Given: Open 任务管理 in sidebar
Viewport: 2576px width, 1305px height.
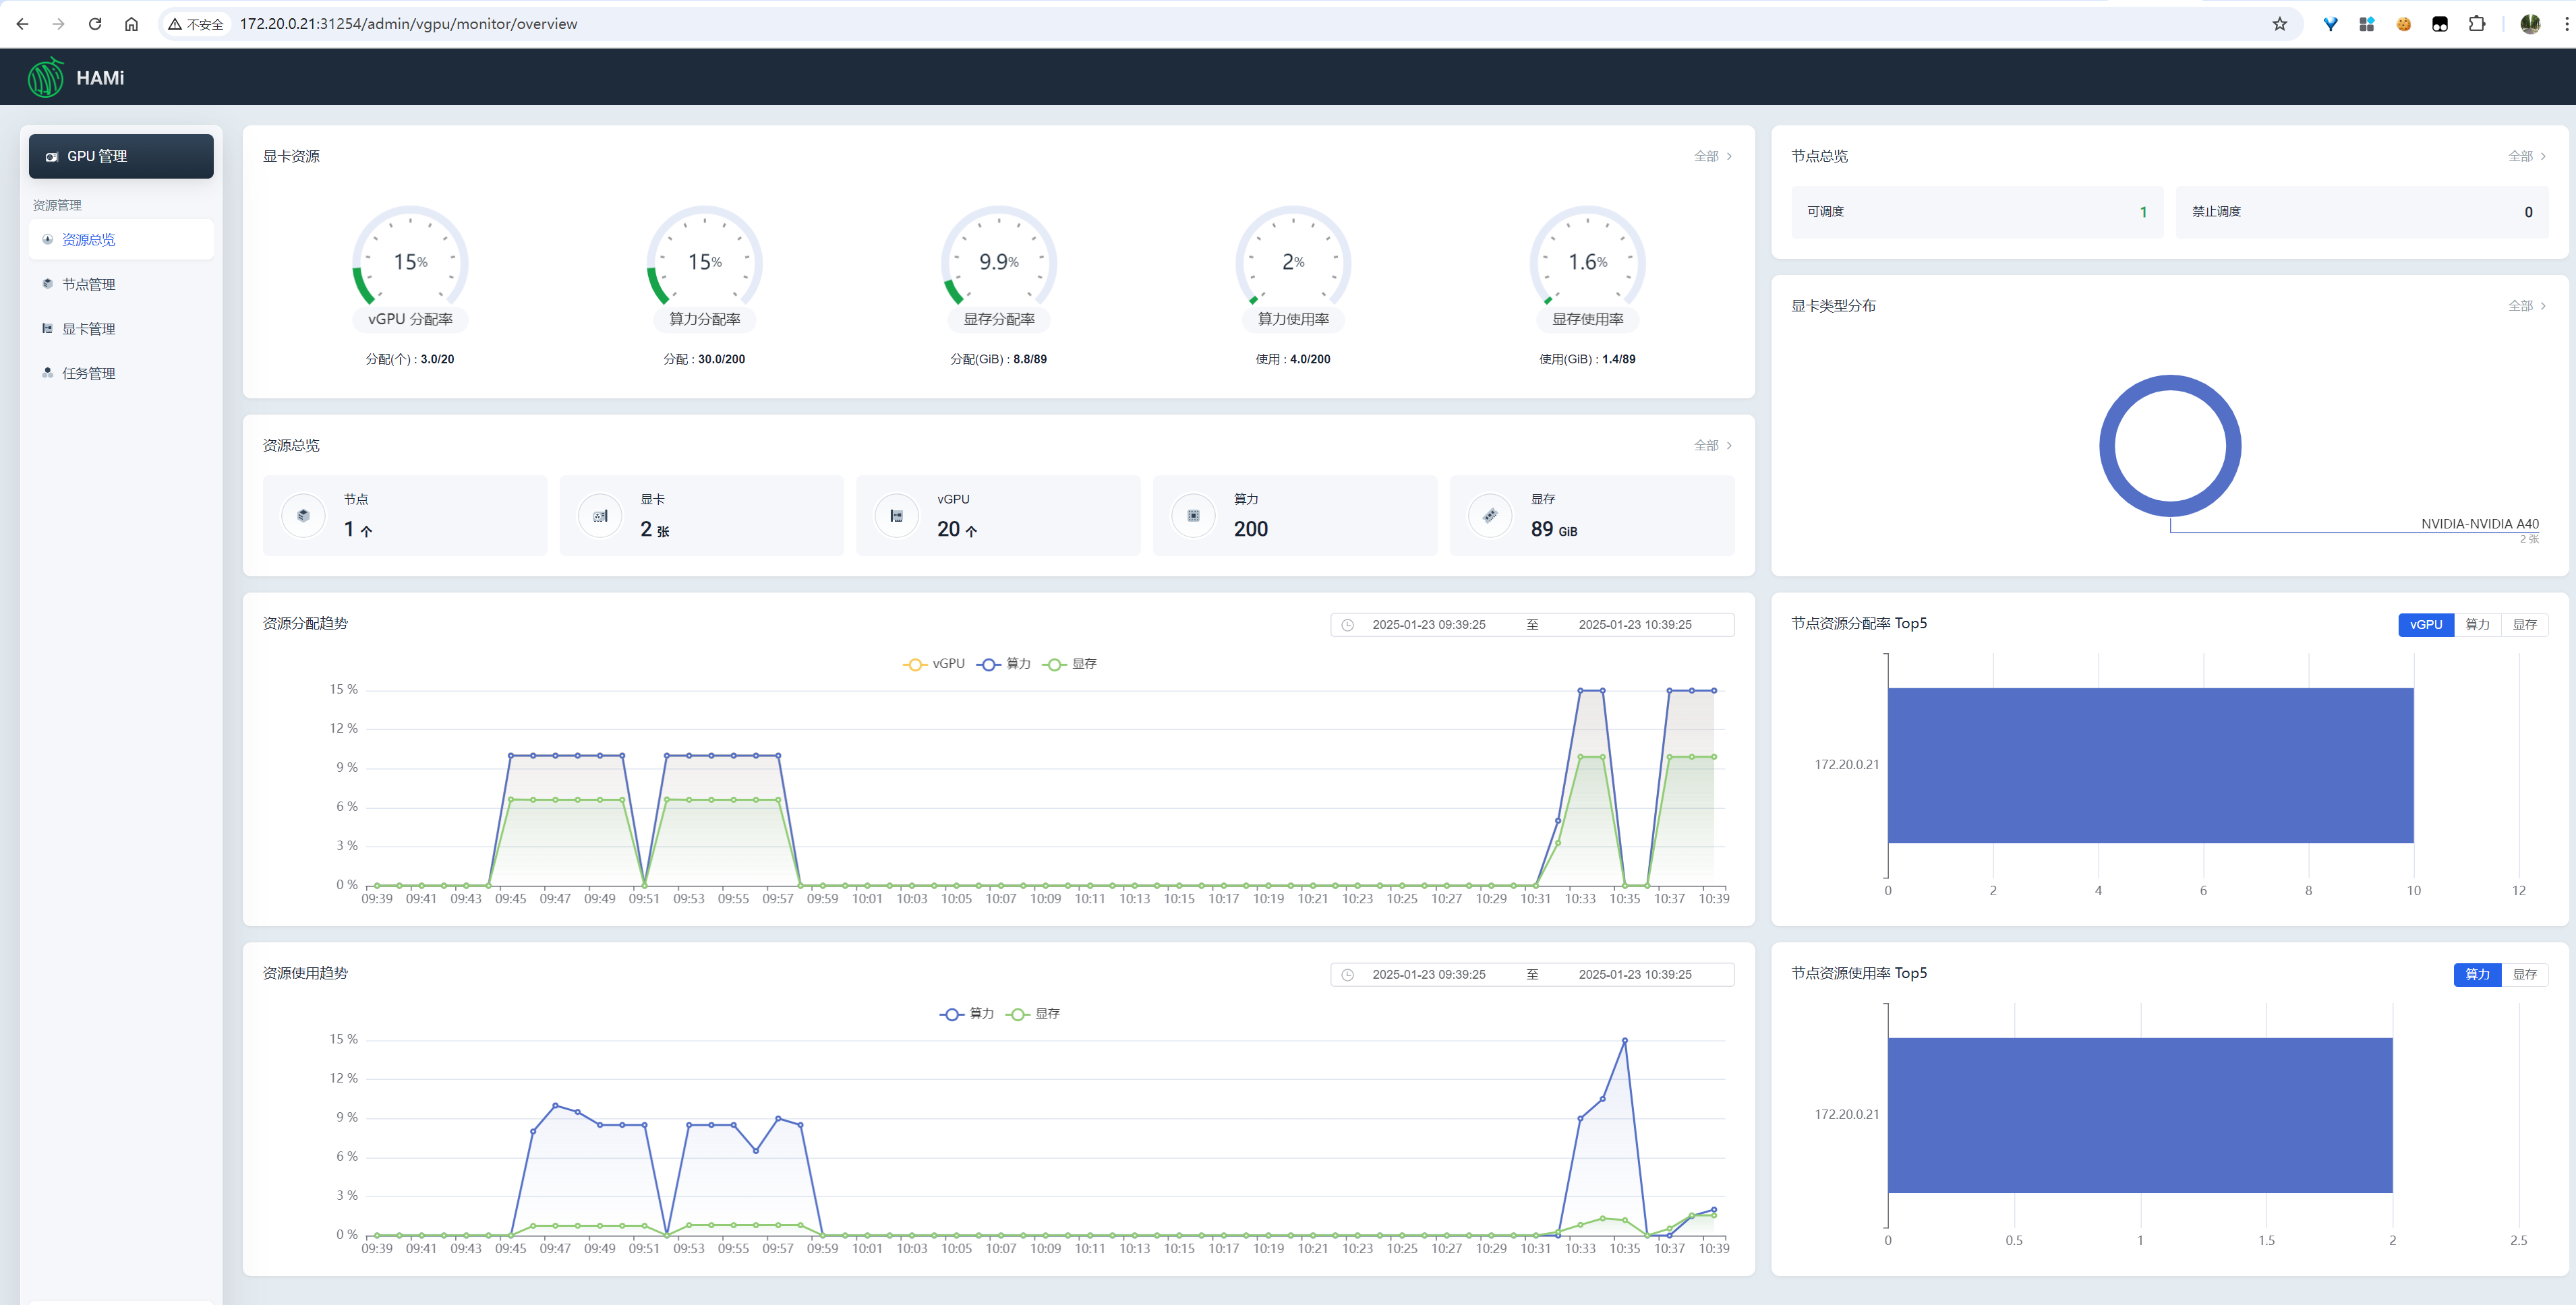Looking at the screenshot, I should click(x=88, y=373).
